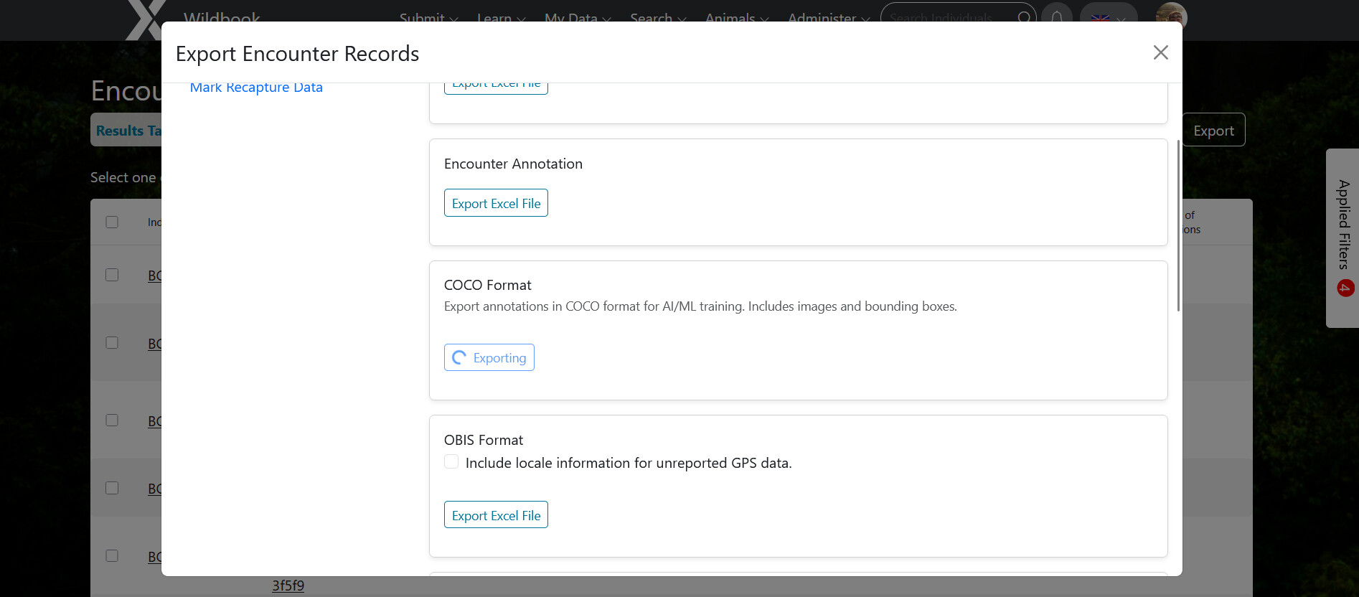1359x597 pixels.
Task: Expand the Animals dropdown menu
Action: click(736, 17)
